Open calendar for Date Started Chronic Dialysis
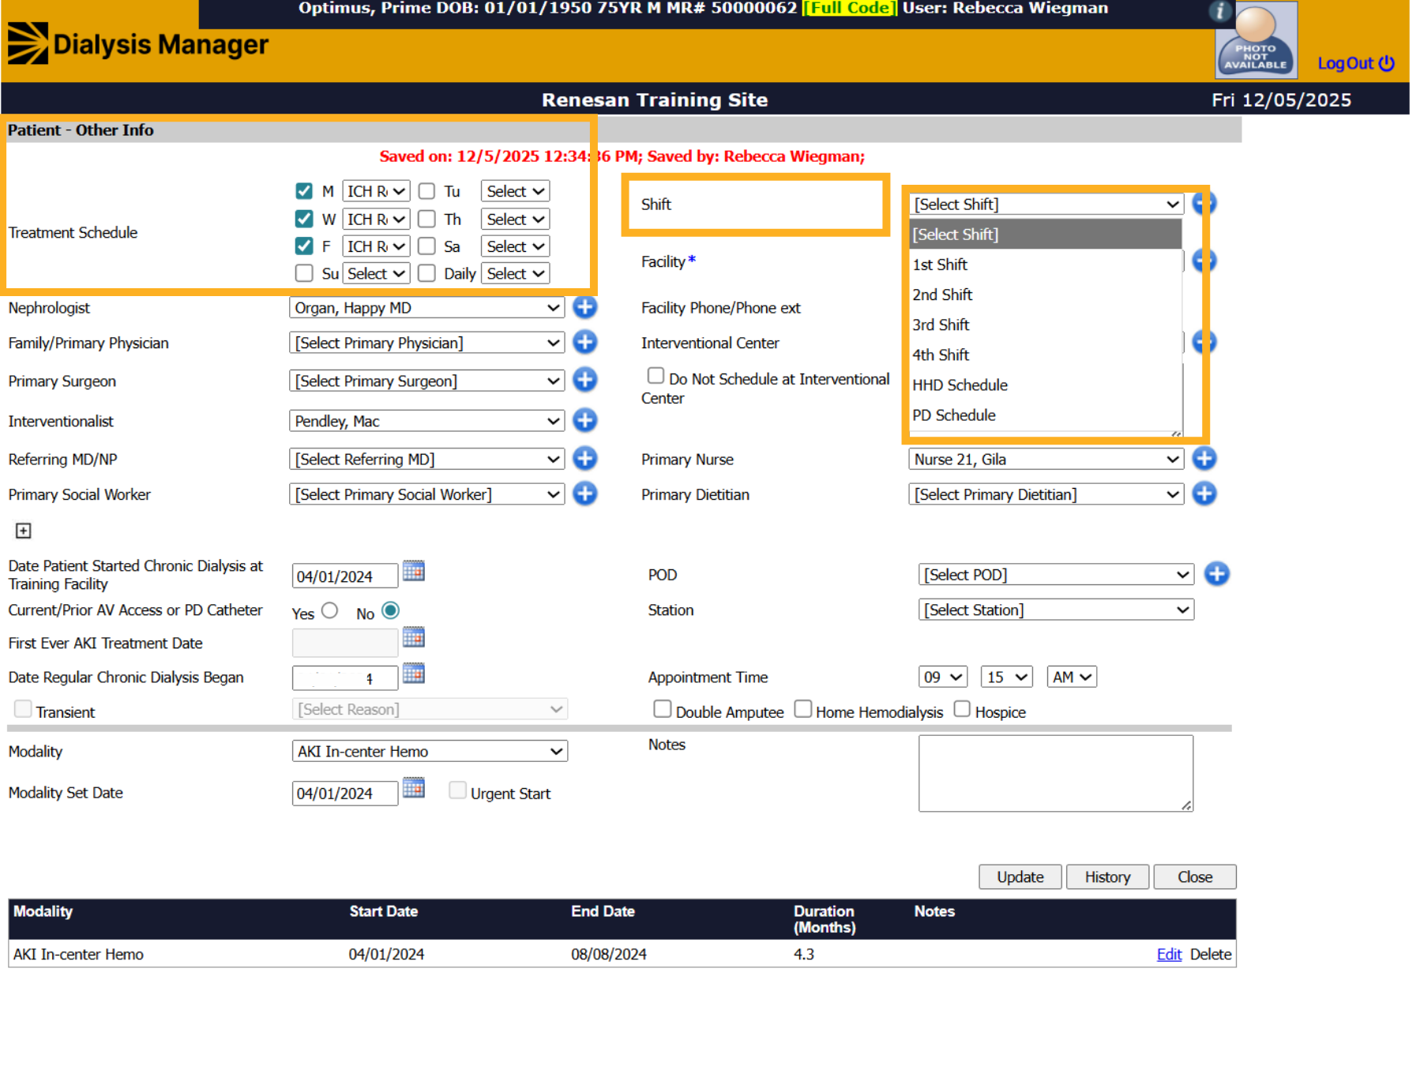Viewport: 1420px width, 1066px height. pyautogui.click(x=414, y=571)
